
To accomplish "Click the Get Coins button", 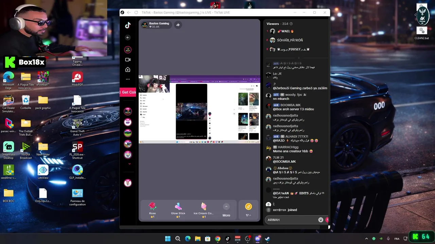I will [128, 92].
